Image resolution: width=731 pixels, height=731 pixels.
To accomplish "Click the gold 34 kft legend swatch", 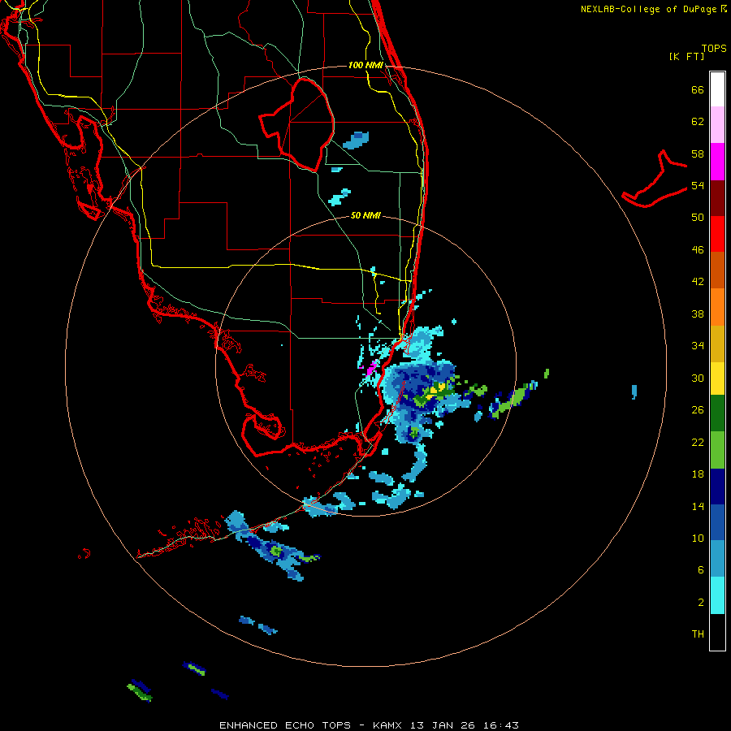I will point(717,344).
